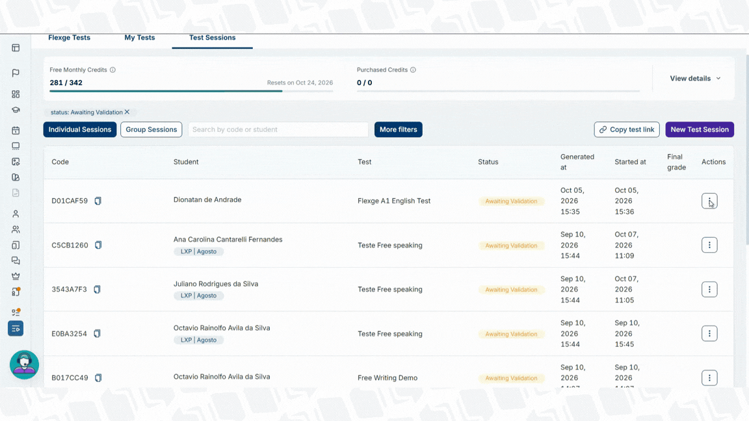Click the graduation cap icon in sidebar
749x421 pixels.
click(x=16, y=110)
